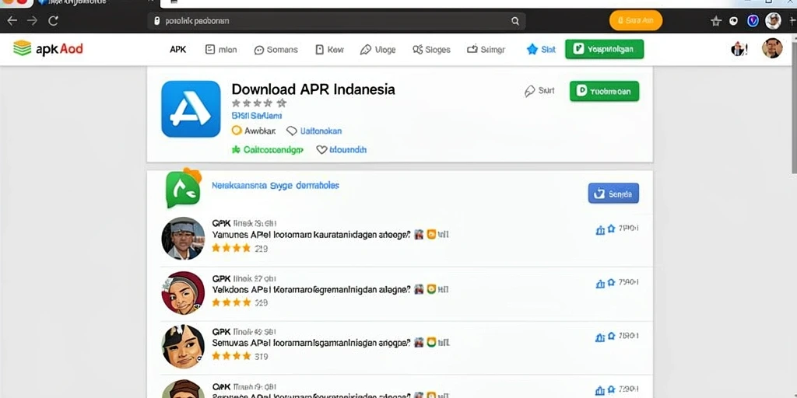Click the yellow badge icon in Yamunes review
The height and width of the screenshot is (398, 797).
431,235
